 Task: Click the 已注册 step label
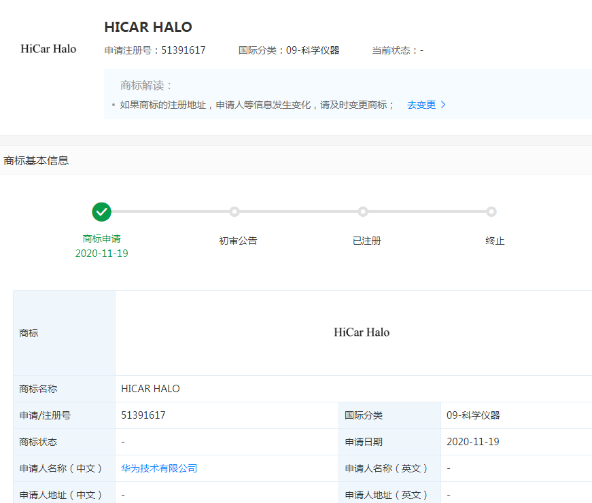click(366, 241)
